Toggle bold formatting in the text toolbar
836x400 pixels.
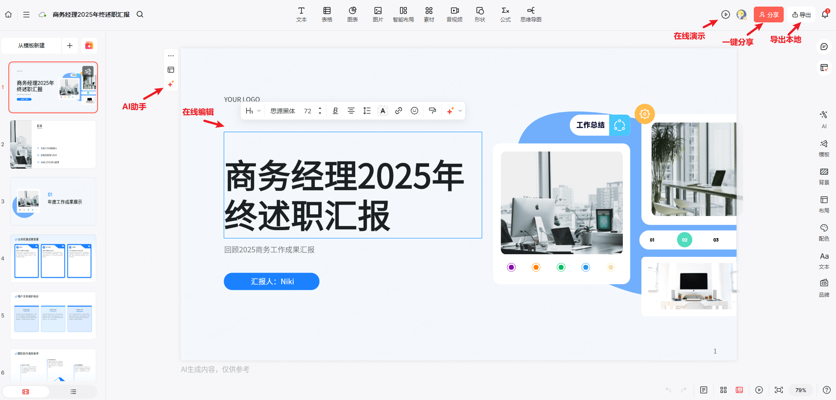335,111
